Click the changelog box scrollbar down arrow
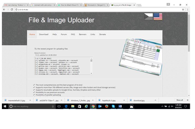 91,74
